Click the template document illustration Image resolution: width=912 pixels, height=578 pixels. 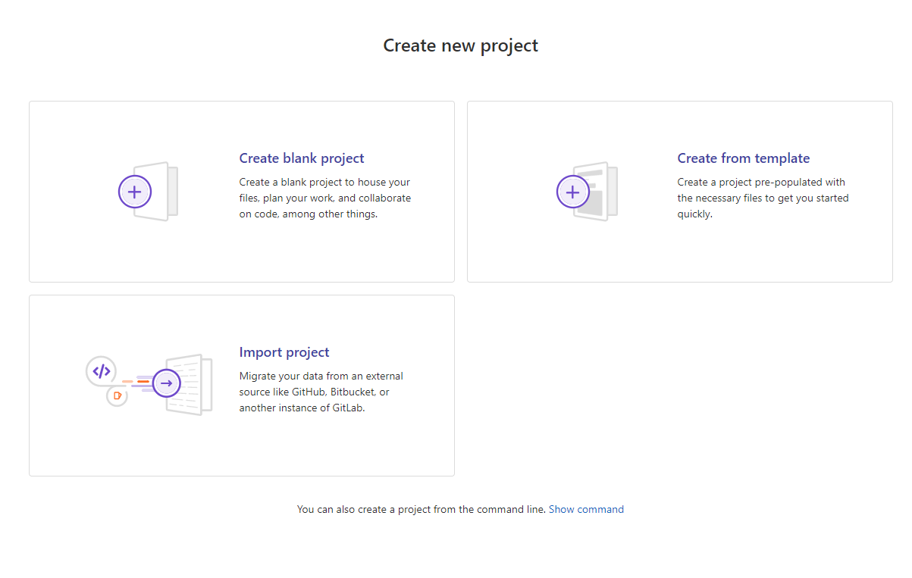[x=602, y=191]
